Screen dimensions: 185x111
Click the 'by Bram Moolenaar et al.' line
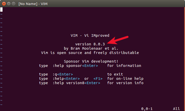click(91, 48)
